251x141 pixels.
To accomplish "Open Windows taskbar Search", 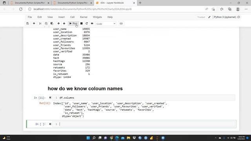I will 94,138.
